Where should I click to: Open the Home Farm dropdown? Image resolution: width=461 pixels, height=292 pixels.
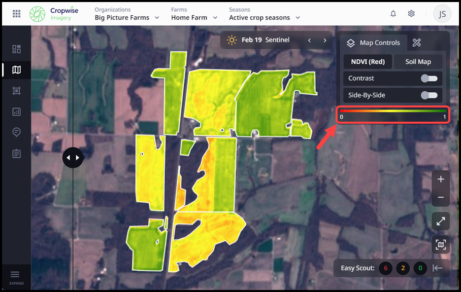click(x=194, y=17)
